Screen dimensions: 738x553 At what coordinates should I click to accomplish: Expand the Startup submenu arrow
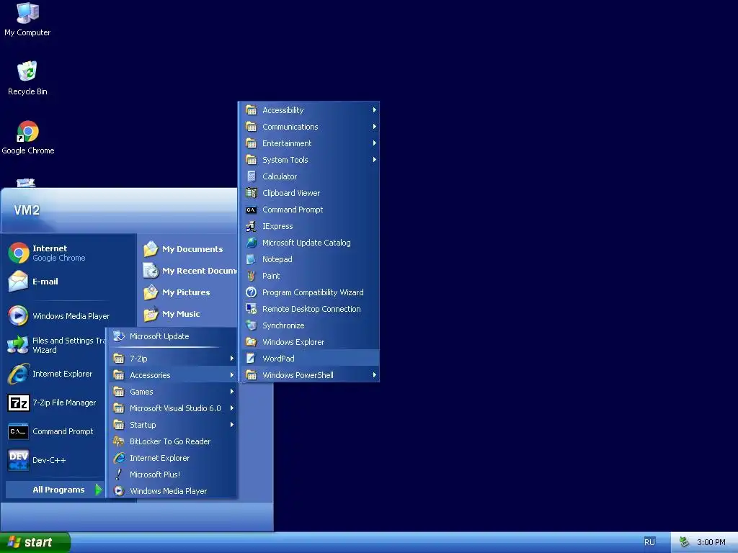[231, 425]
